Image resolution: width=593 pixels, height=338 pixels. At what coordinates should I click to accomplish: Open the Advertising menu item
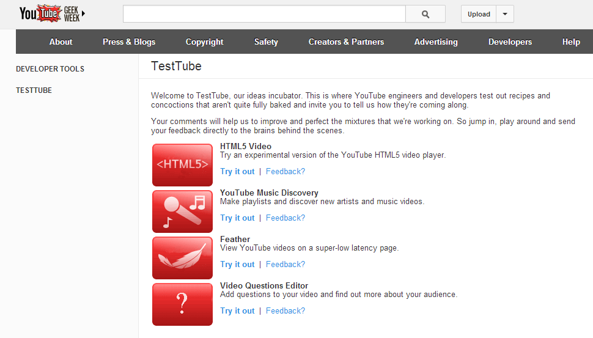tap(436, 42)
